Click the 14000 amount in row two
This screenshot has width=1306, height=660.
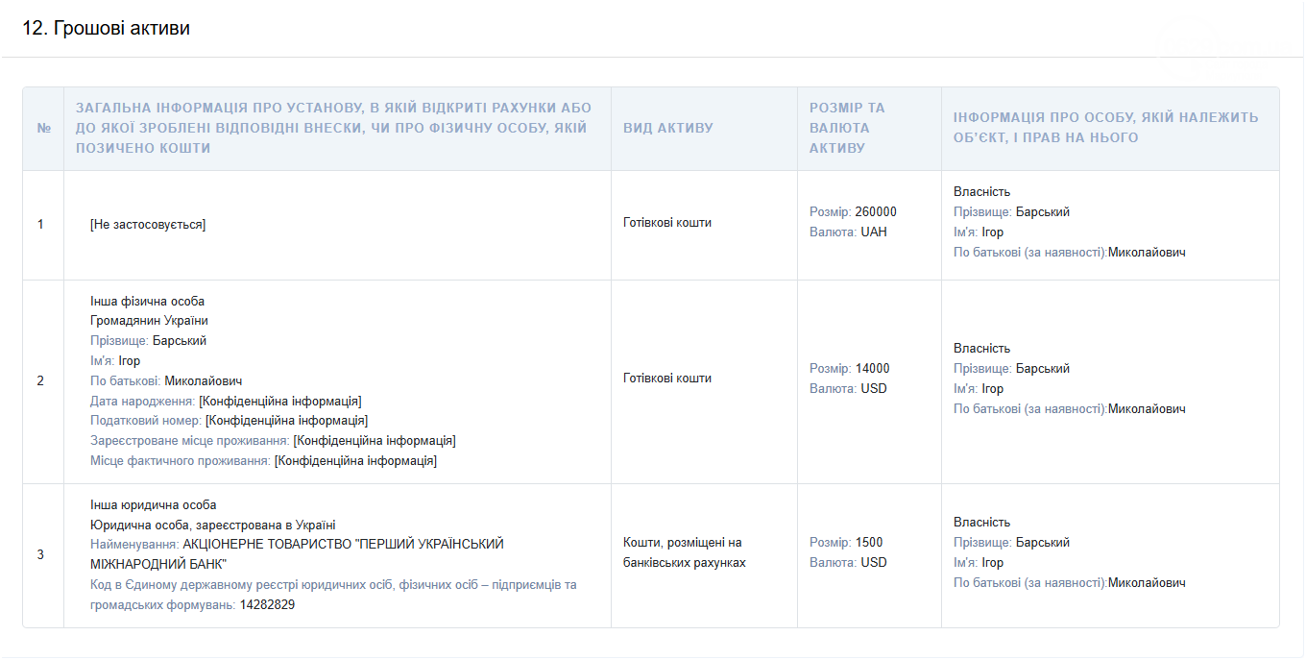pyautogui.click(x=872, y=368)
